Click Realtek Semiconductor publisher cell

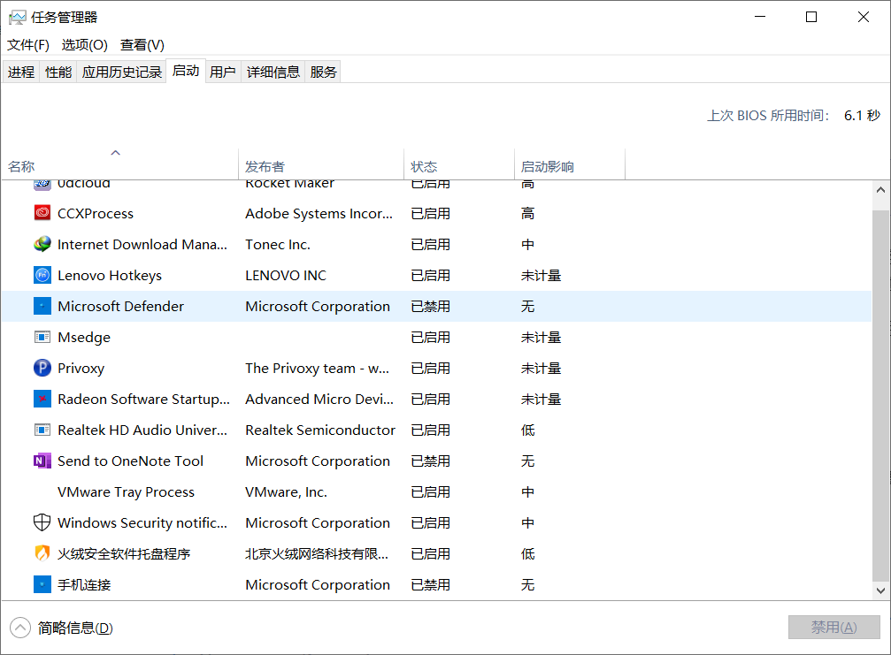[x=320, y=430]
